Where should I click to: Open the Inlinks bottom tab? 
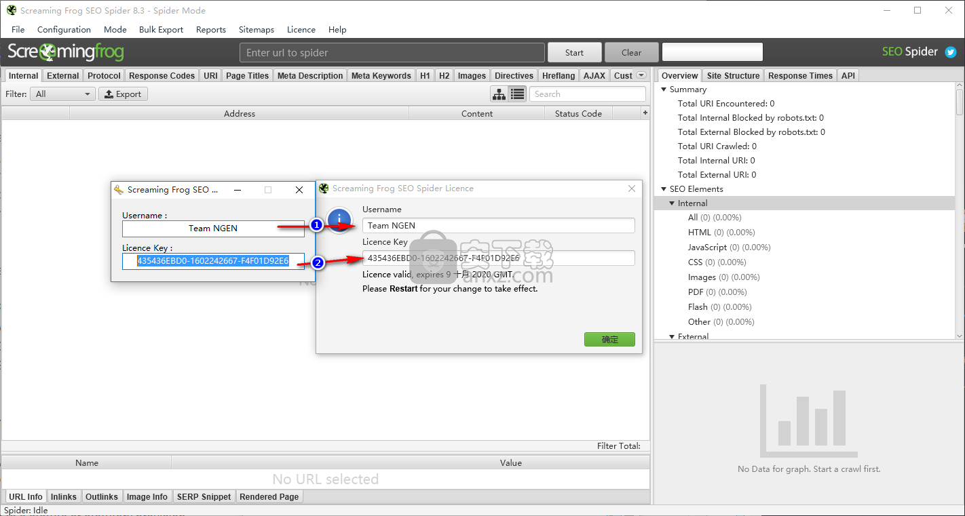(64, 497)
